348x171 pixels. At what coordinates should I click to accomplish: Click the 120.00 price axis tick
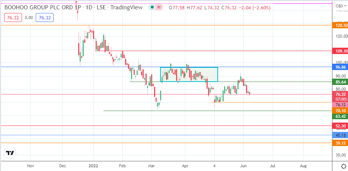pyautogui.click(x=342, y=36)
